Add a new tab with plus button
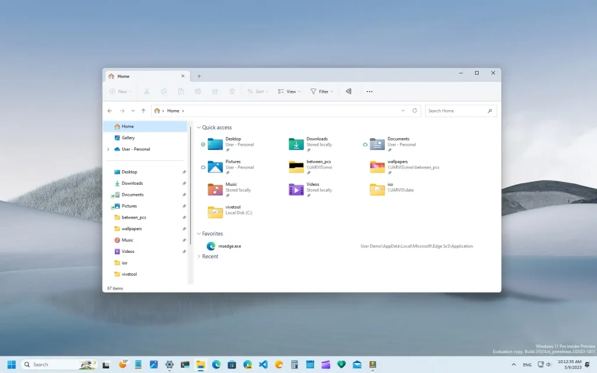The height and width of the screenshot is (373, 597). pos(199,76)
